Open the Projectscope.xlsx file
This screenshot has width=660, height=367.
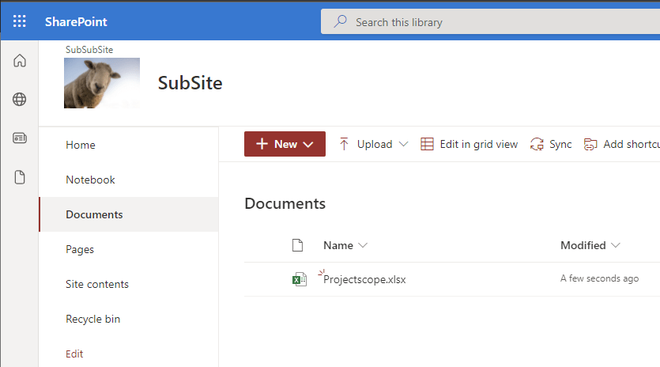tap(364, 279)
